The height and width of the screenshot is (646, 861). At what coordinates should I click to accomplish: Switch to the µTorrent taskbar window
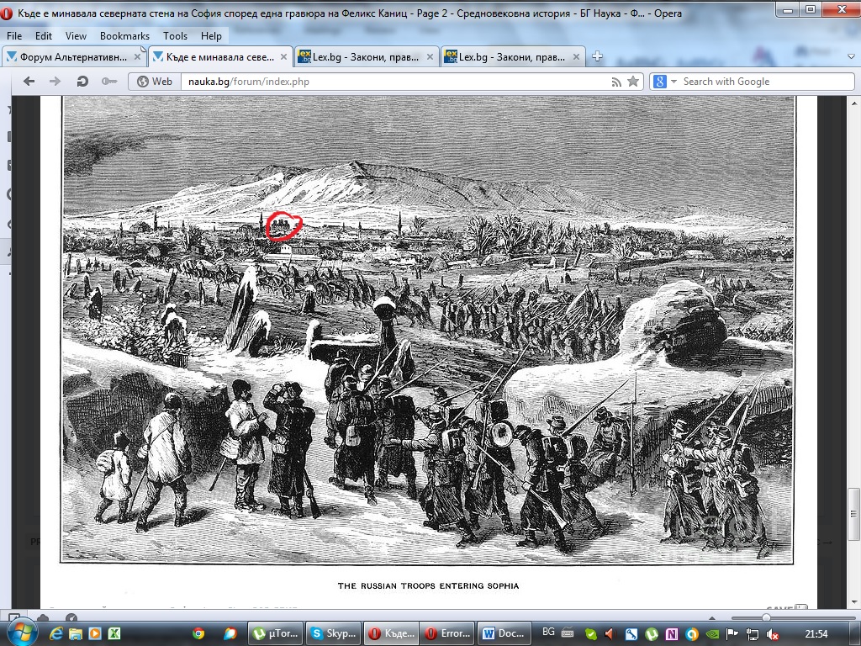[275, 633]
